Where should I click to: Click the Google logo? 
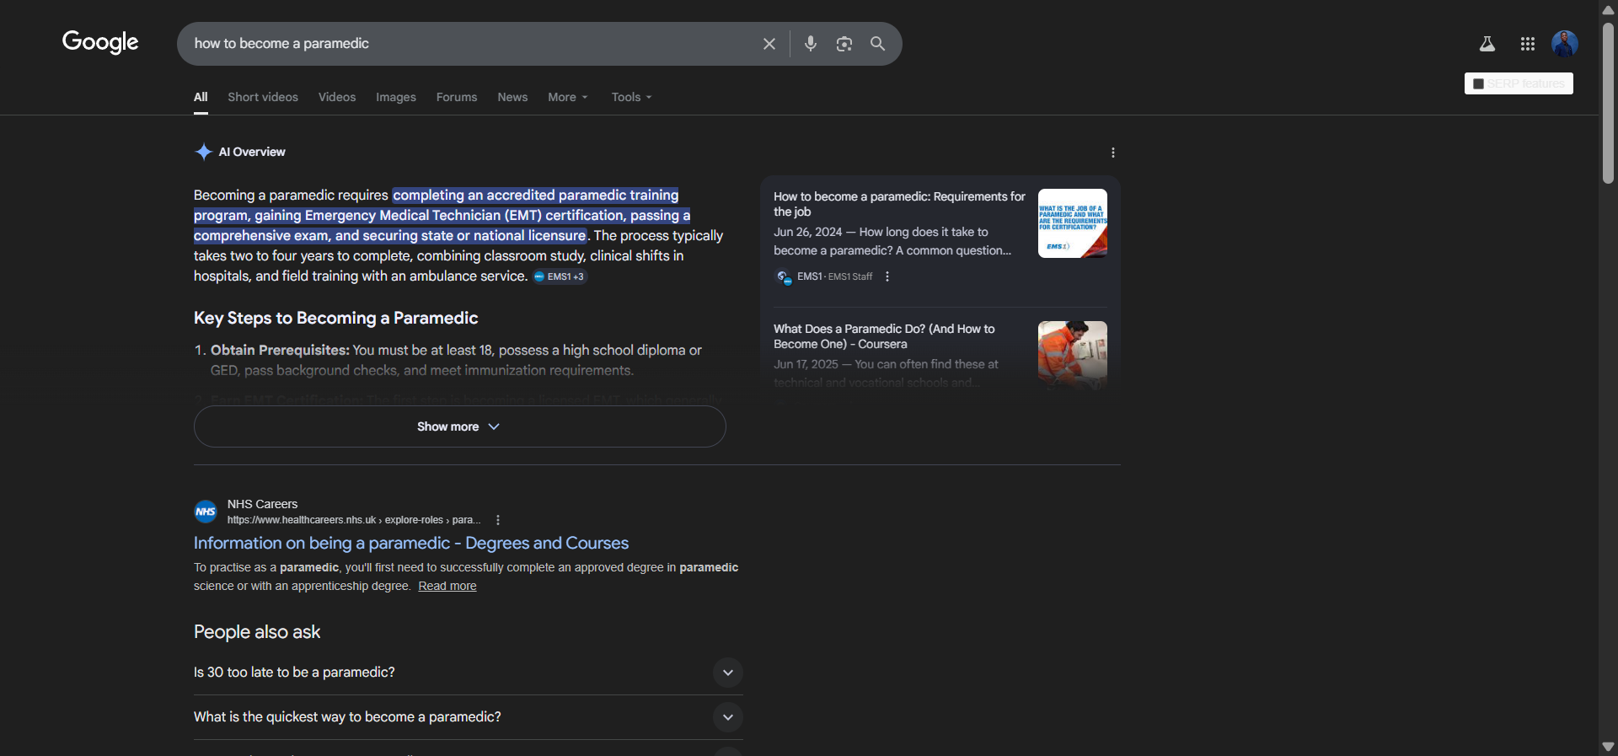click(100, 42)
